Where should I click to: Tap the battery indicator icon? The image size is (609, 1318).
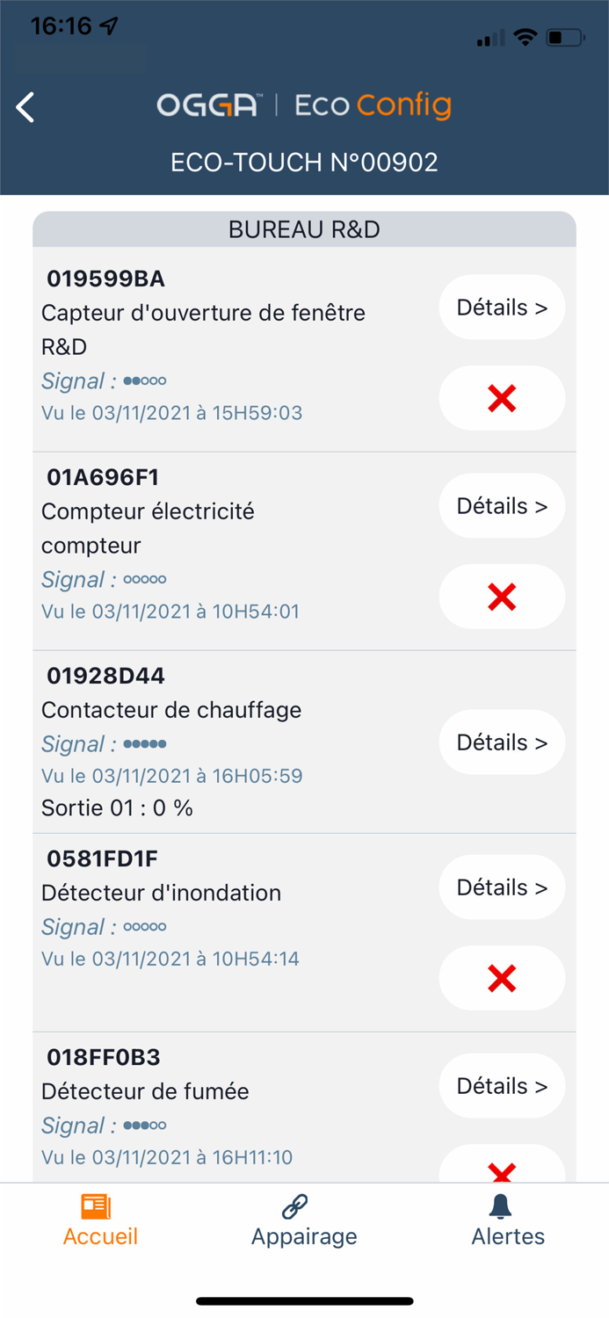pos(564,38)
